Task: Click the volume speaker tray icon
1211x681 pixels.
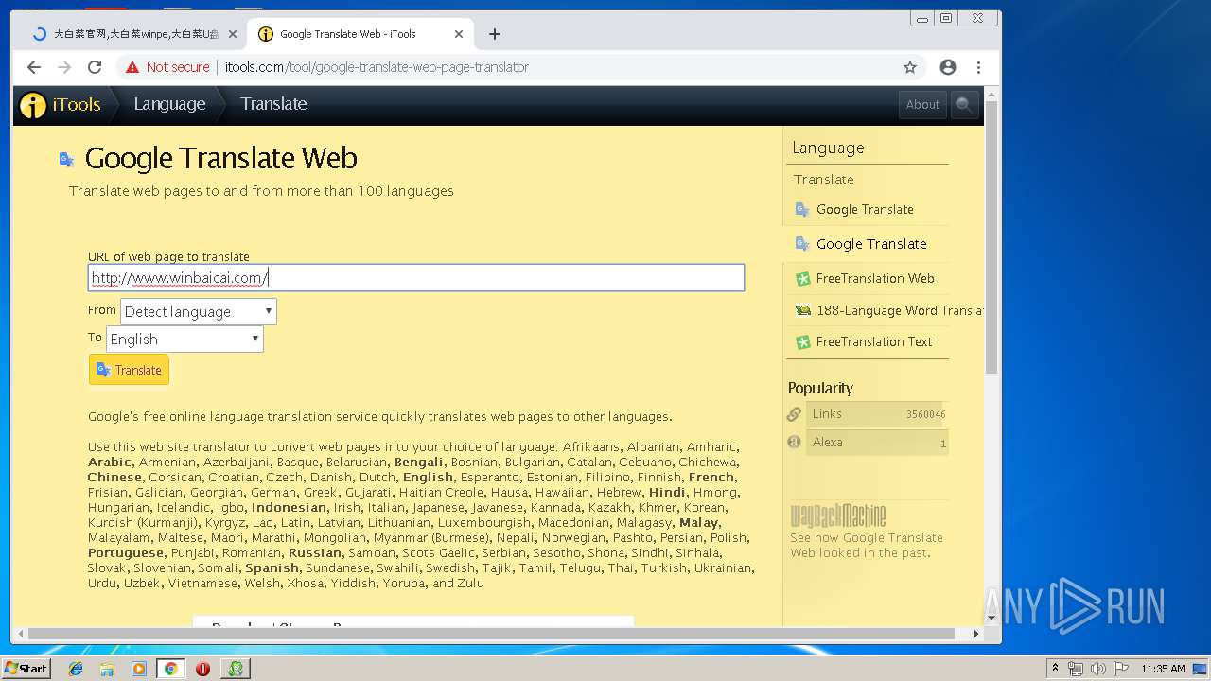Action: click(x=1098, y=669)
